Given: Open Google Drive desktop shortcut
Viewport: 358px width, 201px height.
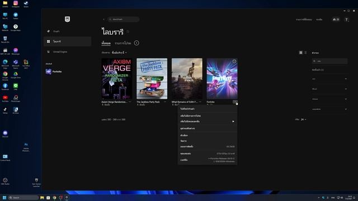Looking at the screenshot, I should [x=16, y=75].
